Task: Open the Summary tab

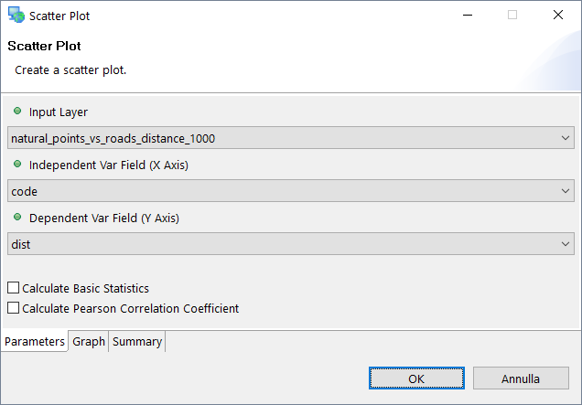Action: pos(137,342)
